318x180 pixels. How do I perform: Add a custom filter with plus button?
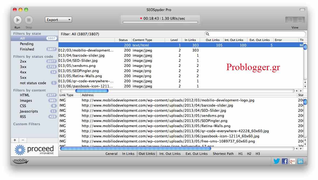pos(15,140)
